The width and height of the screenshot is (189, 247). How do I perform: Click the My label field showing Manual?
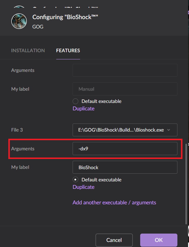pos(125,89)
